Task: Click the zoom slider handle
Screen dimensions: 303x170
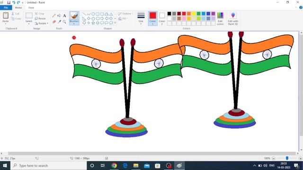Action: tap(287, 158)
